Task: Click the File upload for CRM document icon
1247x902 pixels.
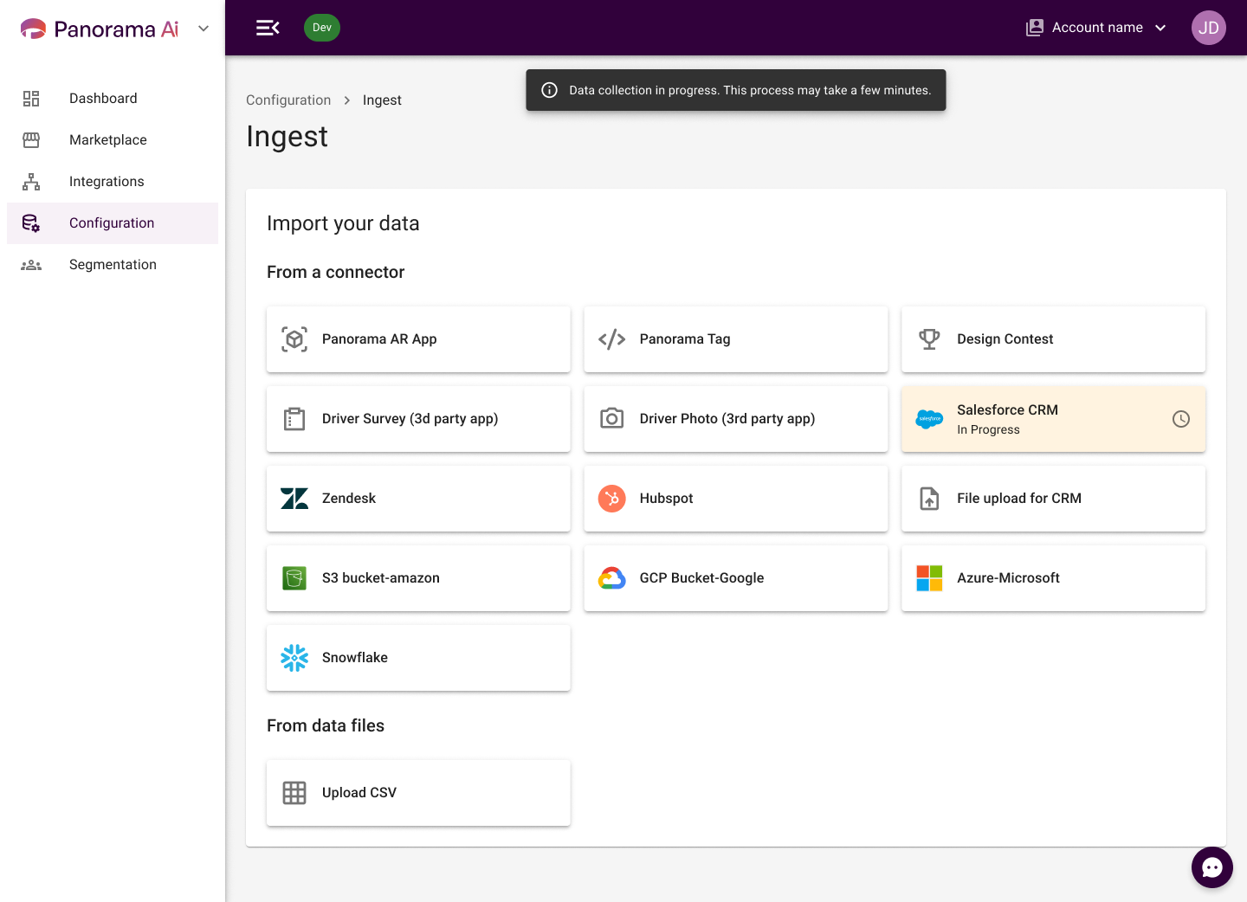Action: click(929, 499)
